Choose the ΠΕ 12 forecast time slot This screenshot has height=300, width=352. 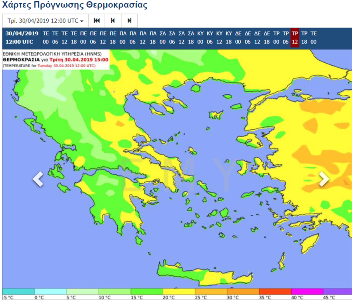[x=103, y=38]
